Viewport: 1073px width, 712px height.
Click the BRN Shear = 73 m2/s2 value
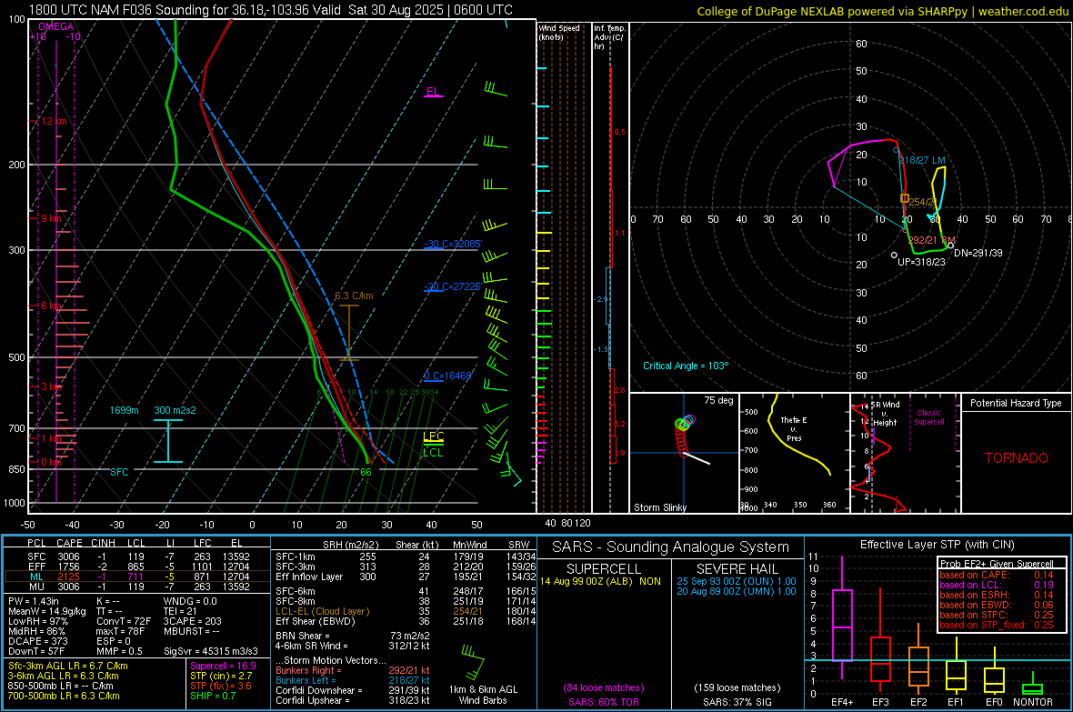pyautogui.click(x=353, y=636)
